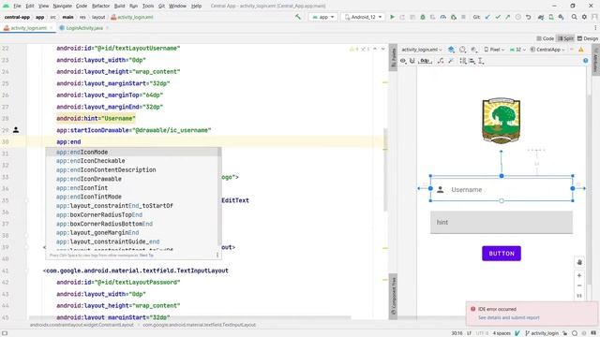Click the Git rollback undo arrow
Image resolution: width=600 pixels, height=337 pixels.
tap(528, 17)
